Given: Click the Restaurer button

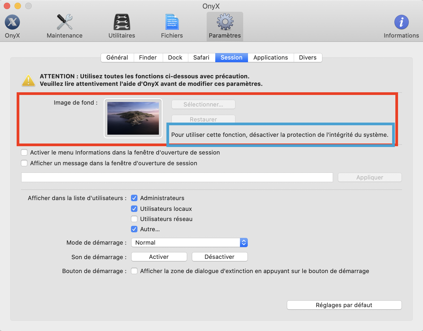Looking at the screenshot, I should (203, 119).
